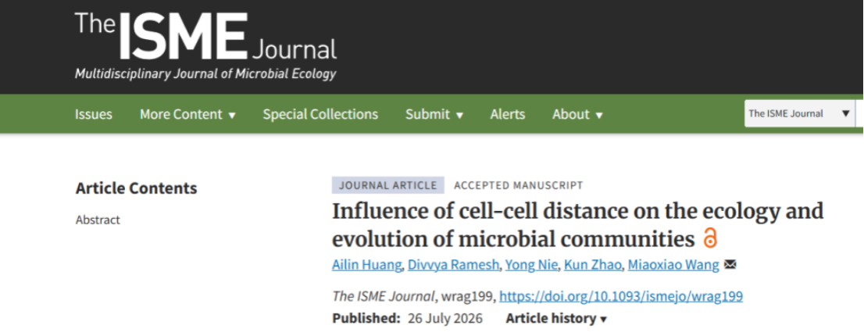Open the Alerts page
The height and width of the screenshot is (336, 864).
[x=508, y=115]
